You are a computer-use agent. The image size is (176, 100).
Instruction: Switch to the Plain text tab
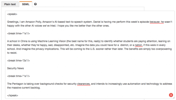tap(10, 4)
